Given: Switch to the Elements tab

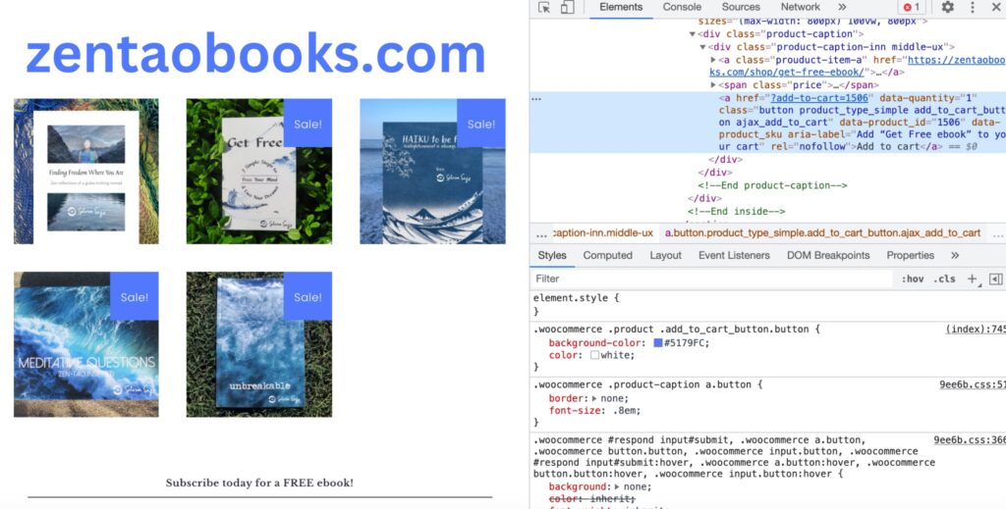Looking at the screenshot, I should pos(621,7).
